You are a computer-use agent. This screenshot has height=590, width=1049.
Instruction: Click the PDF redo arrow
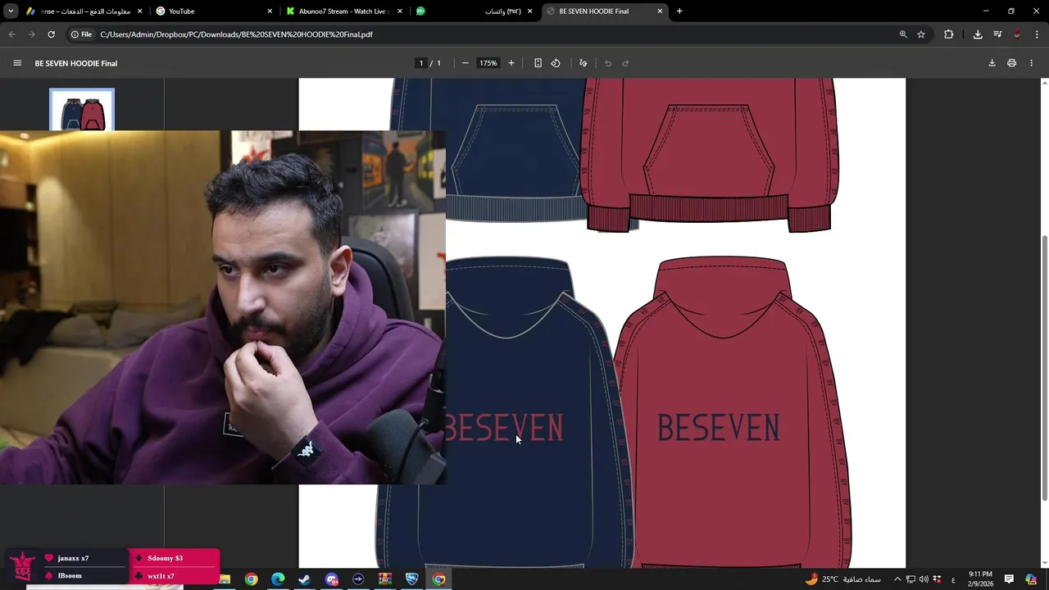click(625, 63)
